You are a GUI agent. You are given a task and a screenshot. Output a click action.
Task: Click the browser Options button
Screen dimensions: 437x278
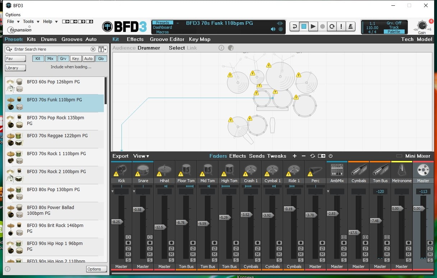(x=97, y=269)
